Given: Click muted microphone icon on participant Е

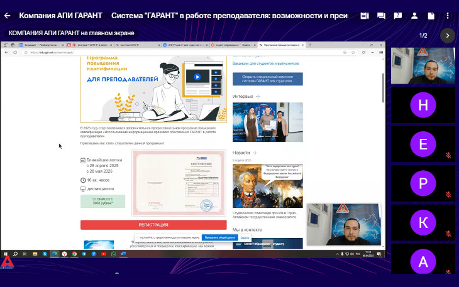Looking at the screenshot, I should pos(448,155).
